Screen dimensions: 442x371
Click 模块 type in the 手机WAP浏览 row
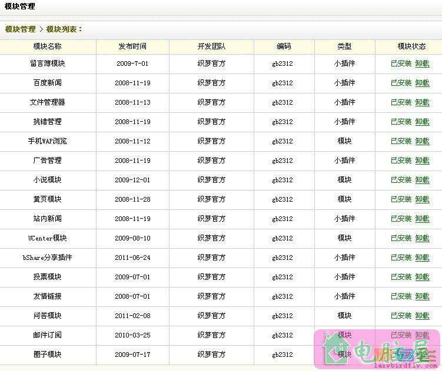[344, 141]
